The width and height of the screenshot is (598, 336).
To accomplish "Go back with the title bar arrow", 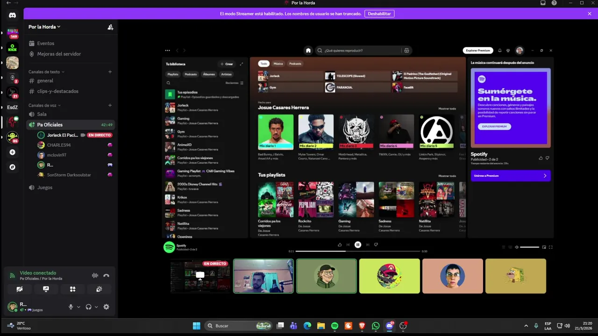I will (x=8, y=3).
